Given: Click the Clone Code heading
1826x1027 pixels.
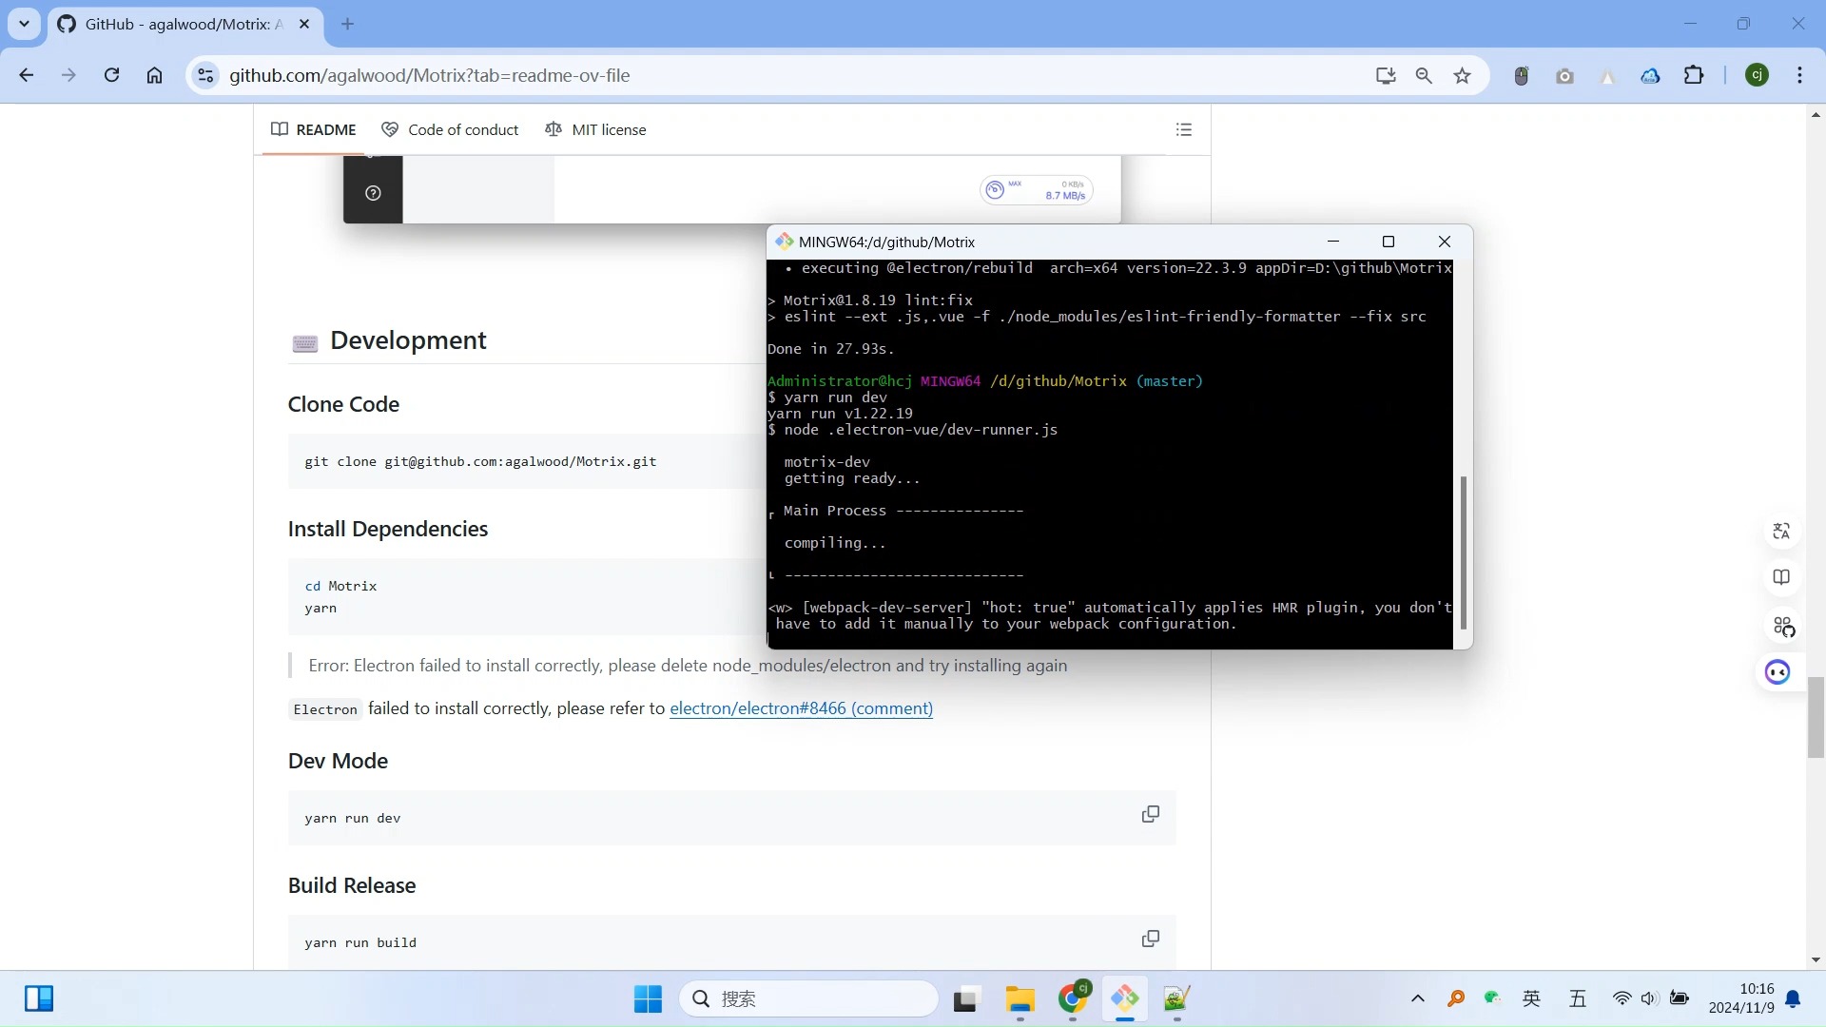Looking at the screenshot, I should click(x=343, y=404).
